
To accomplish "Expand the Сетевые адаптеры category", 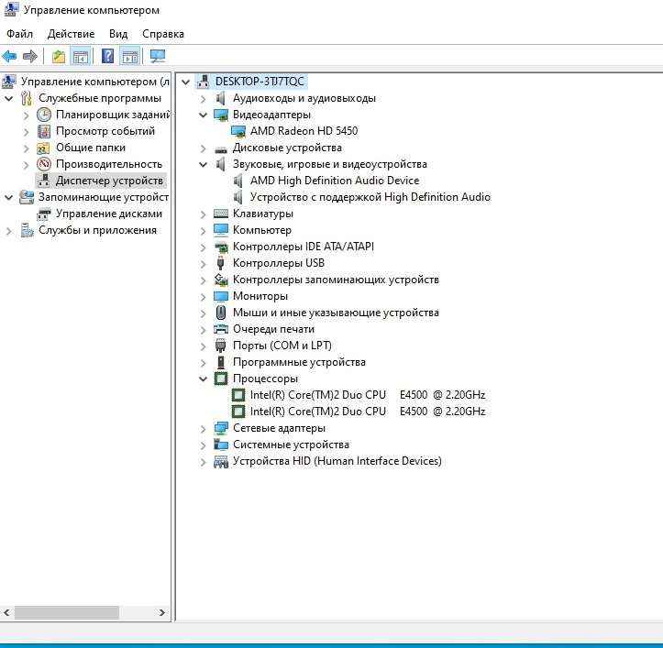I will tap(204, 428).
